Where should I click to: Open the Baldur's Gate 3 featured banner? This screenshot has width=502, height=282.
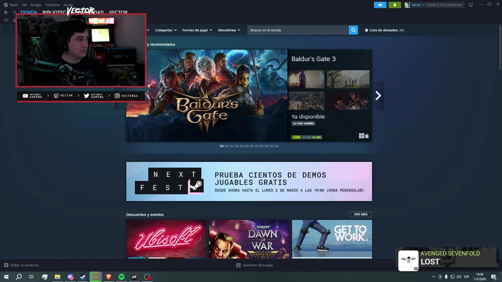pos(207,96)
